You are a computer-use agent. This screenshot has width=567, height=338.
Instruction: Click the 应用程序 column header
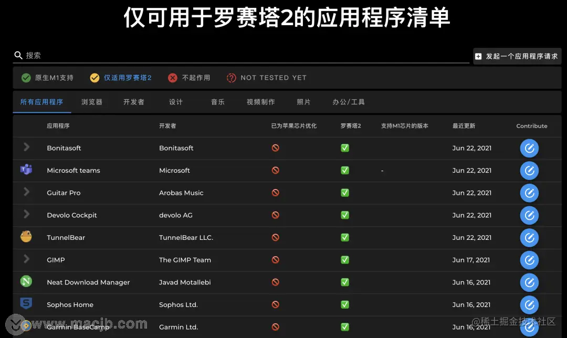click(58, 126)
